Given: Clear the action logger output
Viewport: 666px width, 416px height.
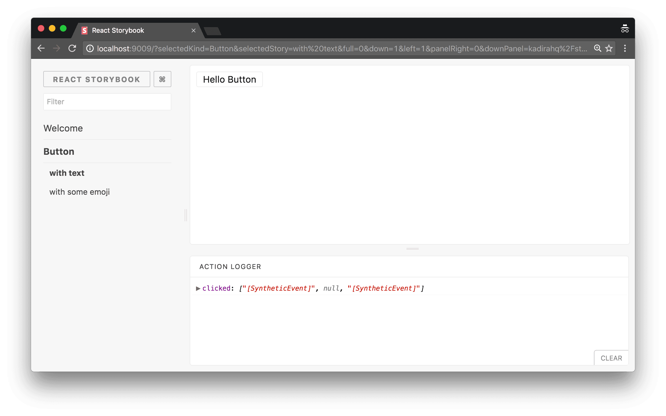Looking at the screenshot, I should pyautogui.click(x=611, y=358).
